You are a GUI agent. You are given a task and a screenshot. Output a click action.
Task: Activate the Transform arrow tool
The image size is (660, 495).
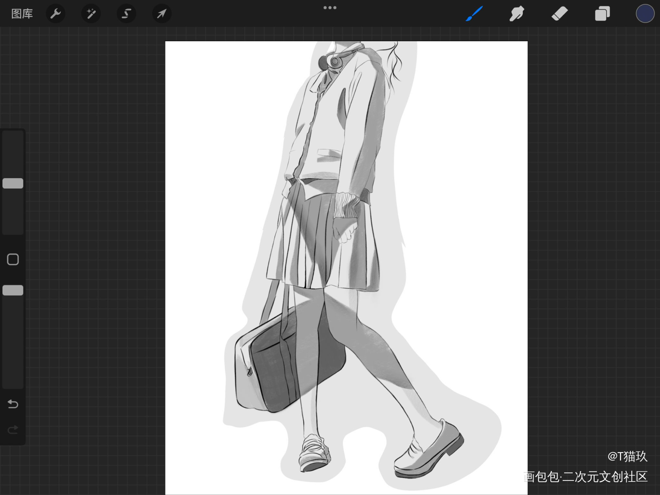click(162, 14)
